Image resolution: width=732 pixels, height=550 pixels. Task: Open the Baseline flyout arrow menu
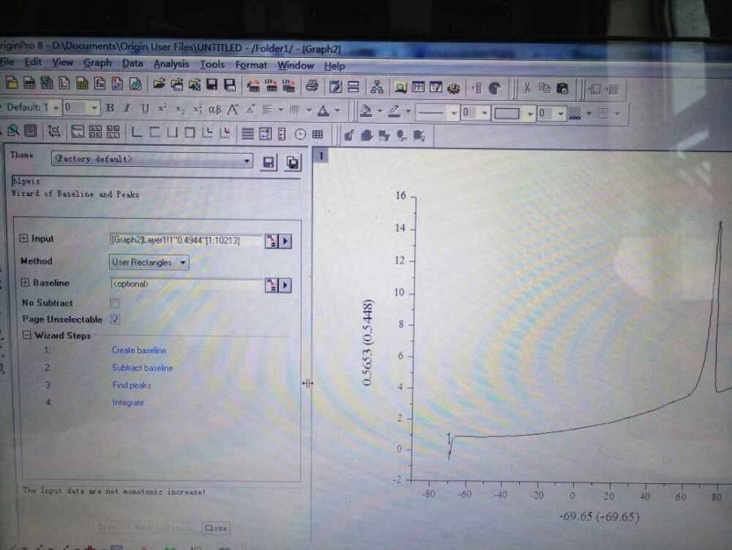285,286
